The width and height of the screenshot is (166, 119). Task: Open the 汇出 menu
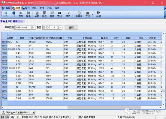click(x=49, y=8)
